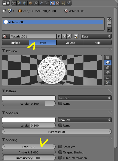
Task: Switch material type to Halo
Action: (x=98, y=43)
